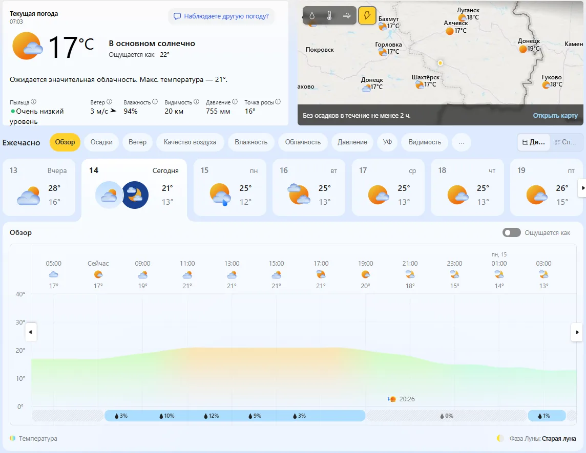Click the info icon next to Точка росы
Screen dimensions: 586x453
[278, 101]
